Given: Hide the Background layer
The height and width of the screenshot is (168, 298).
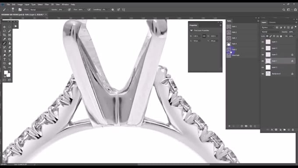Looking at the screenshot, I should (x=263, y=74).
